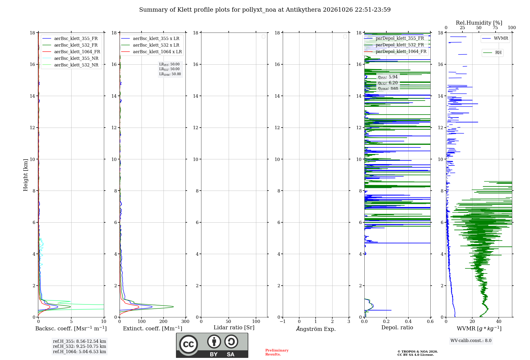Click the LR532: 50.00 annotation
The width and height of the screenshot is (530, 360).
click(x=169, y=69)
